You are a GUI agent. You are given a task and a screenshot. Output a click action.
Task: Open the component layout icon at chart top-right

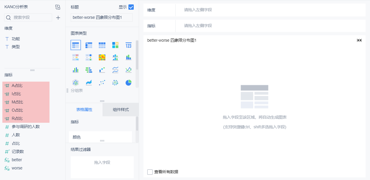pos(359,40)
